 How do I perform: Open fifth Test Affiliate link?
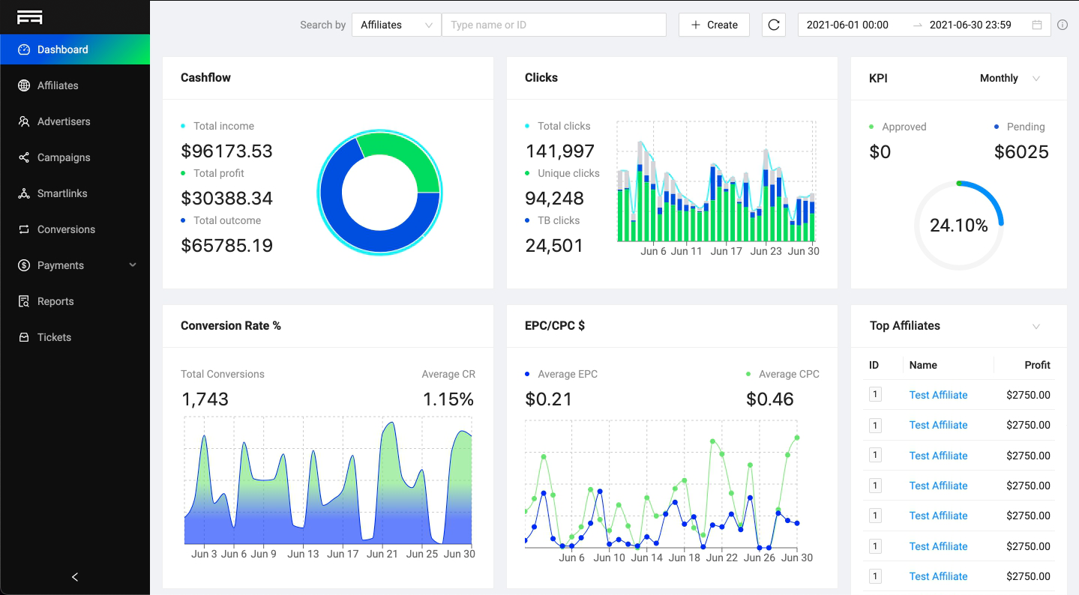tap(938, 516)
